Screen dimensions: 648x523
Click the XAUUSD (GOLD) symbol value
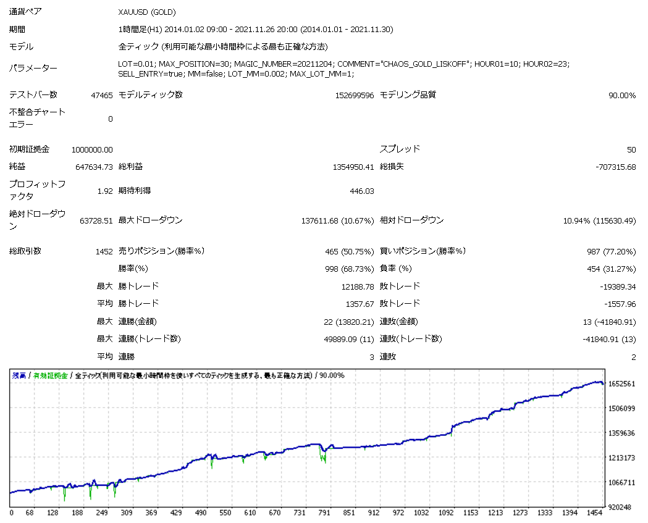point(146,12)
